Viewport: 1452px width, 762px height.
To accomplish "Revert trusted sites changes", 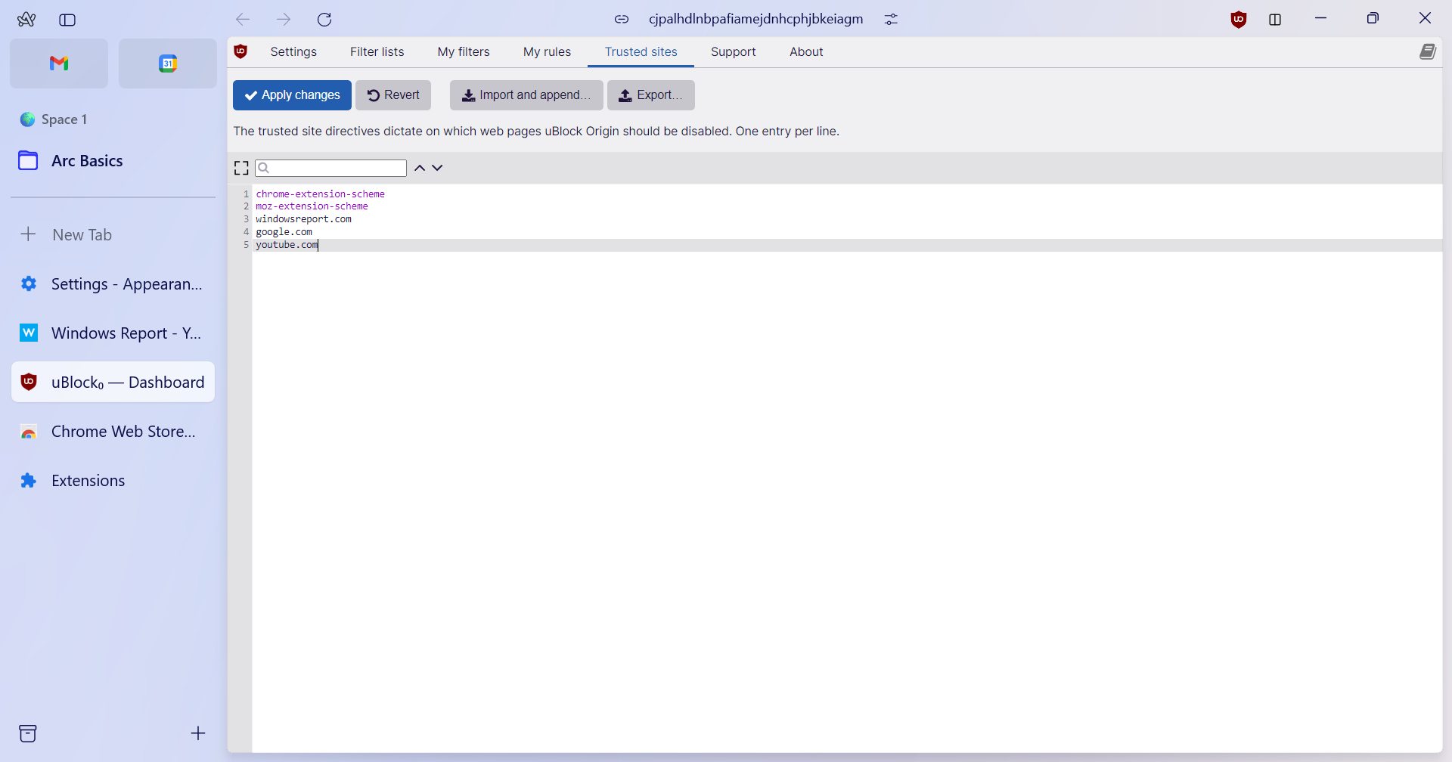I will tap(393, 95).
